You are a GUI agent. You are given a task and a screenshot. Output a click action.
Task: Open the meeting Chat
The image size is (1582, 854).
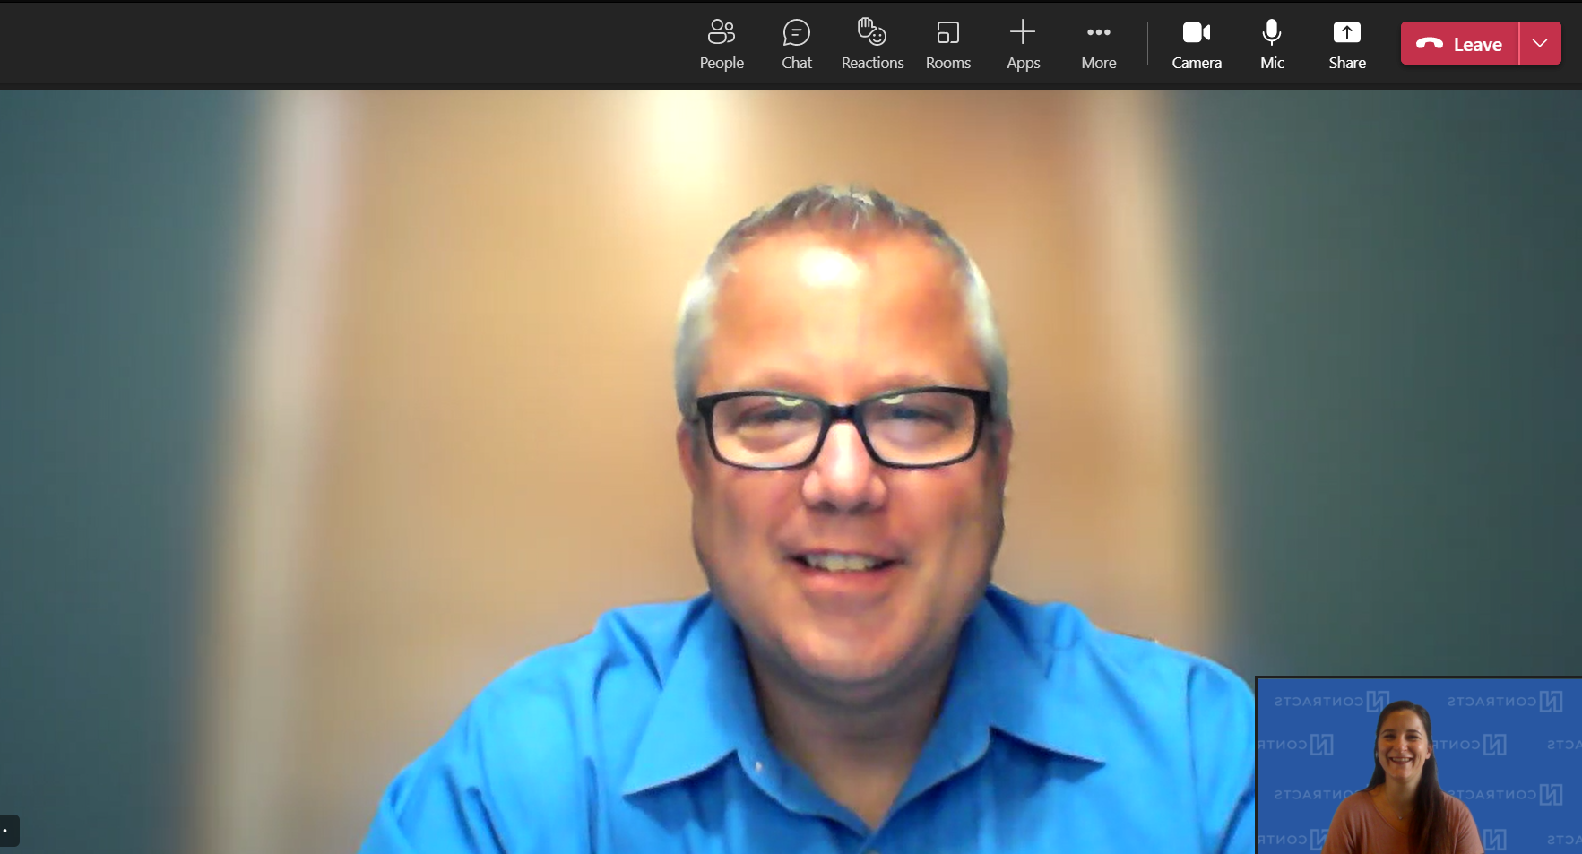[796, 45]
